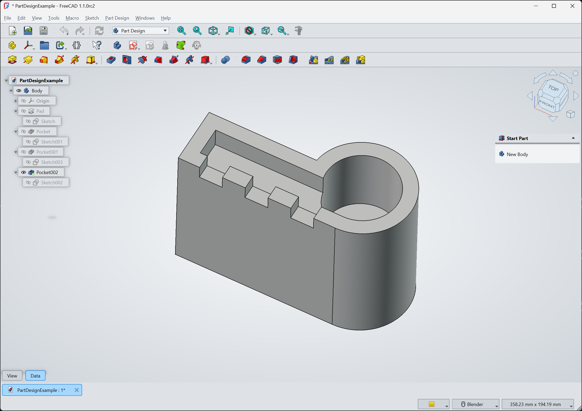Click the isometric view cube icon
This screenshot has width=582, height=411.
click(x=213, y=31)
